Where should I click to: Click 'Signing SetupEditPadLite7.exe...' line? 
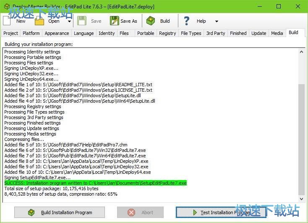(x=37, y=178)
